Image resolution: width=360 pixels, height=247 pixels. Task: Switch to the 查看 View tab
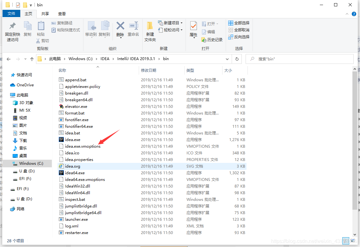pos(62,14)
